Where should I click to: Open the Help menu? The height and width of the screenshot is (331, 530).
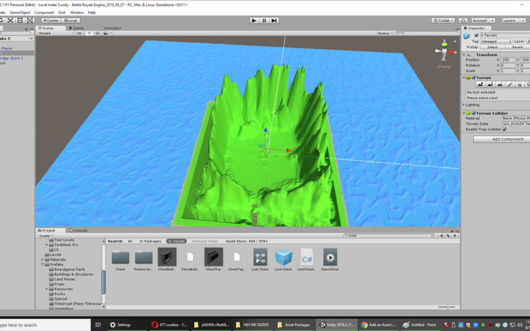pos(92,12)
